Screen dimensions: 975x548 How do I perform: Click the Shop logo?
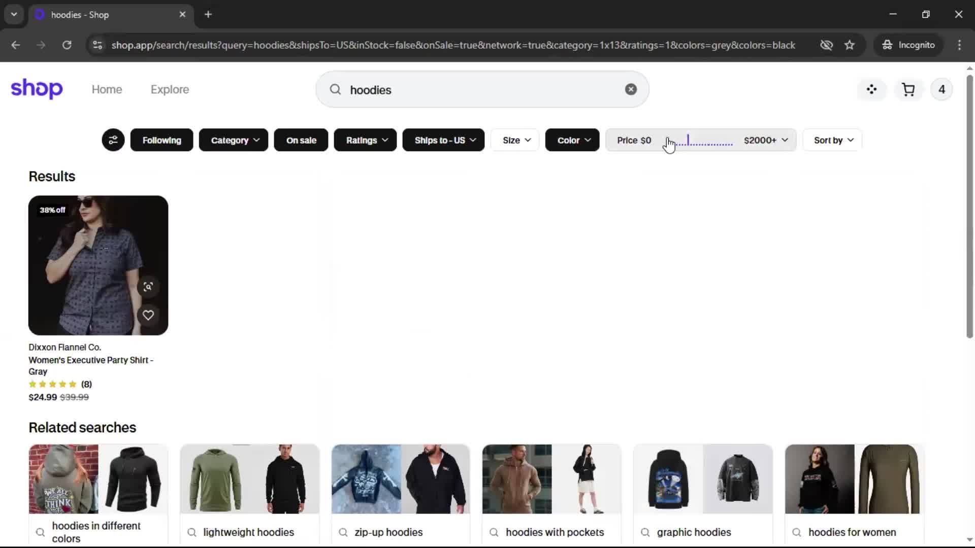[37, 89]
